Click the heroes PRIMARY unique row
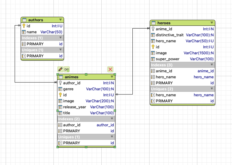This screenshot has height=165, width=232. [182, 101]
